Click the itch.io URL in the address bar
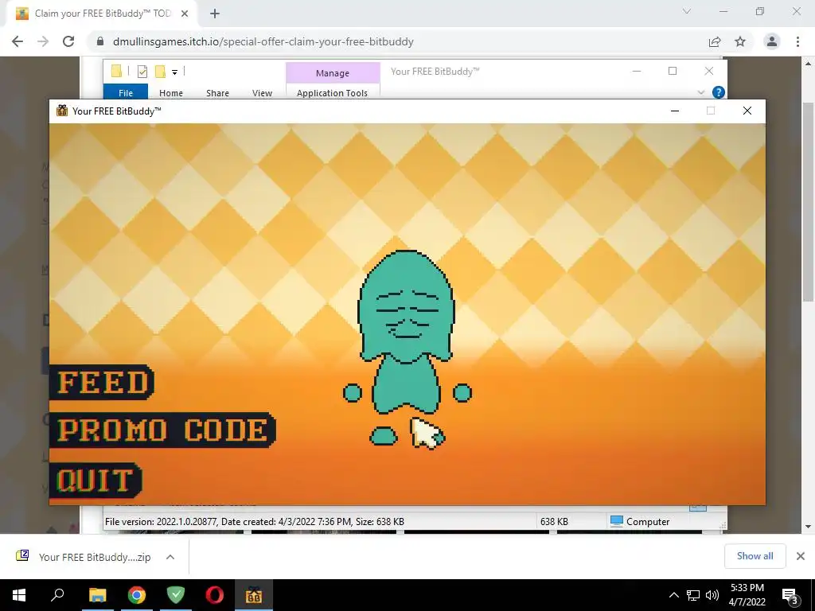 (x=263, y=41)
